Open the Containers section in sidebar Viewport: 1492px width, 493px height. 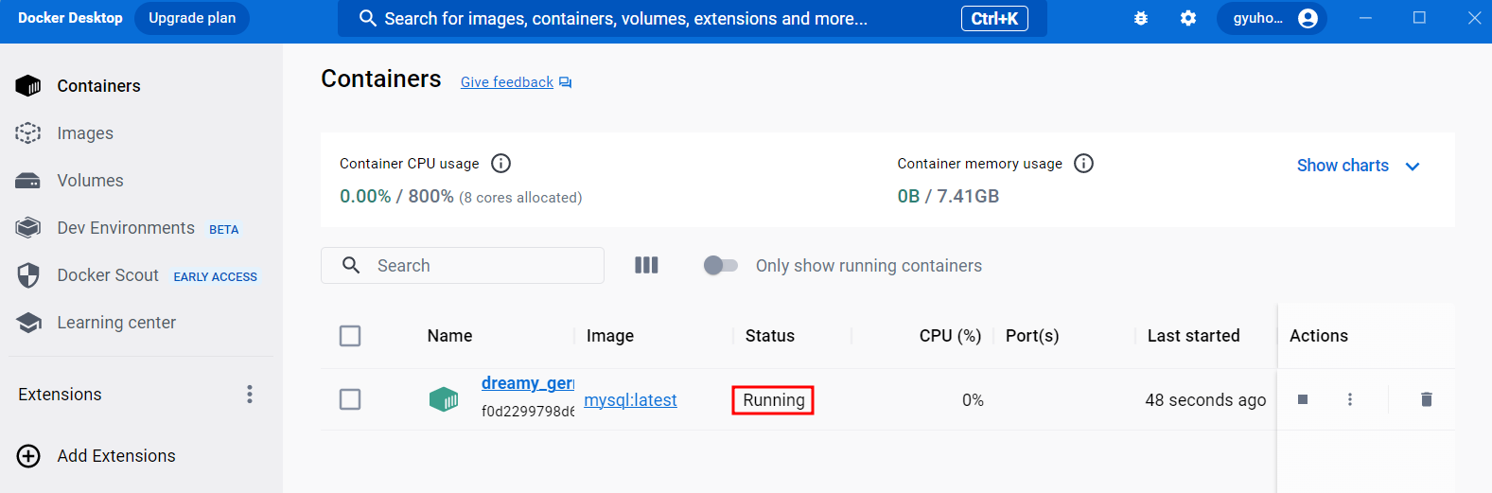(x=98, y=86)
